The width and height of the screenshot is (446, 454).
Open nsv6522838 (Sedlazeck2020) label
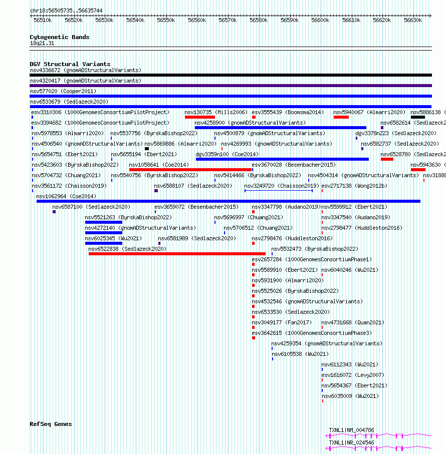[x=127, y=249]
